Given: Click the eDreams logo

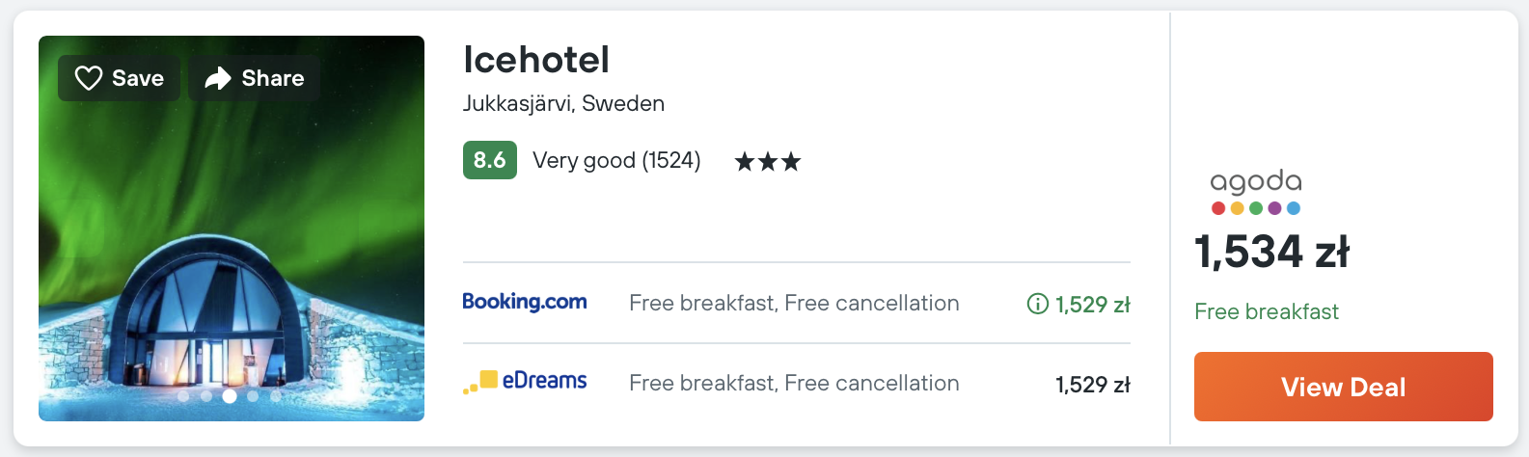Looking at the screenshot, I should coord(525,382).
